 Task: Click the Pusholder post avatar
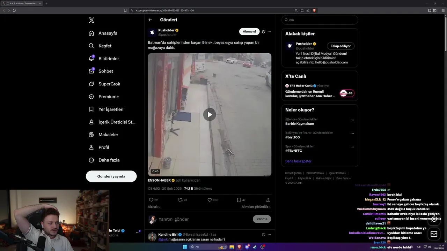click(x=152, y=32)
